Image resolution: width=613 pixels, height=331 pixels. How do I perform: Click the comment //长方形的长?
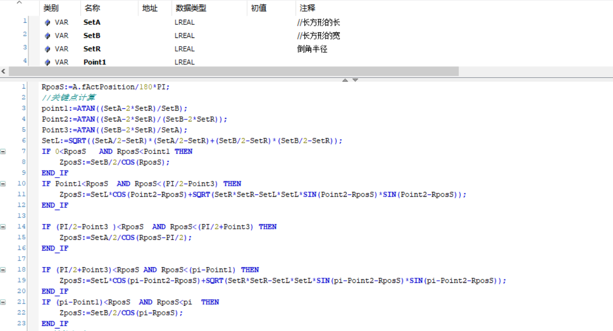point(319,22)
